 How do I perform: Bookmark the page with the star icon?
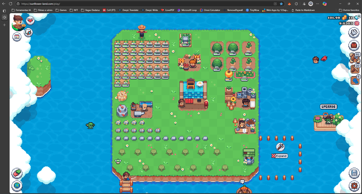[281, 4]
